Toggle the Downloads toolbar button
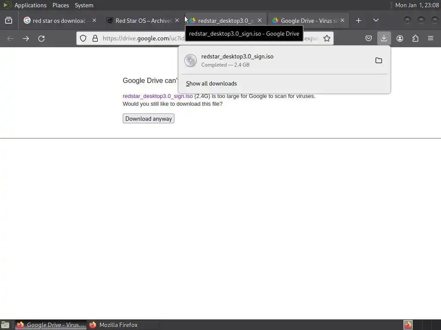 pyautogui.click(x=384, y=38)
